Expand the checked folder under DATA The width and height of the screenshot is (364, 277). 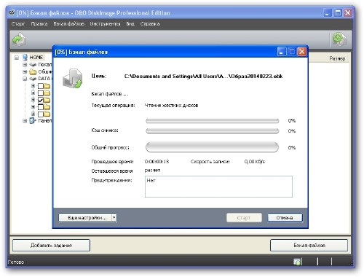click(33, 100)
